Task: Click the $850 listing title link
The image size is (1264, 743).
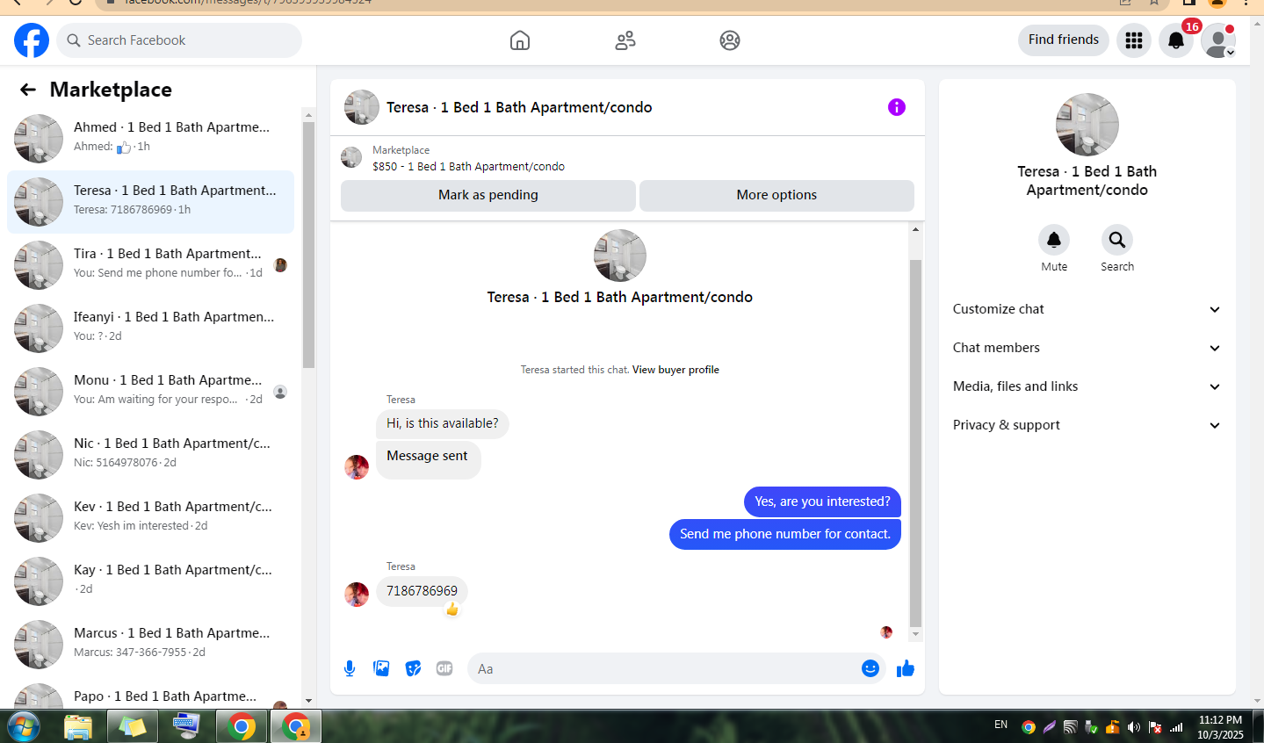Action: point(468,166)
